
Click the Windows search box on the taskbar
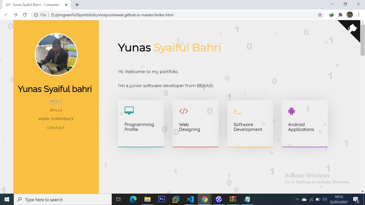pyautogui.click(x=63, y=200)
